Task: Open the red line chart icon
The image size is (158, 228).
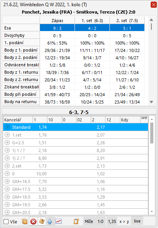Action: (x=59, y=221)
